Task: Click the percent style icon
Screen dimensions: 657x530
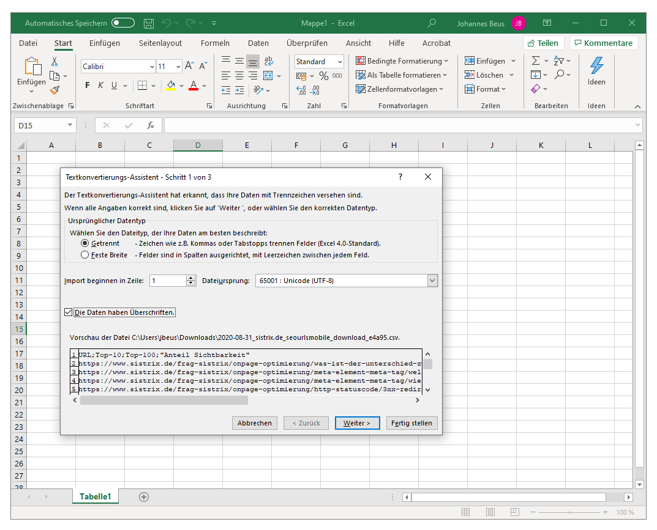Action: pos(323,76)
